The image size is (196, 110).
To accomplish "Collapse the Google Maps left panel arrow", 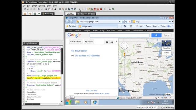I will point(116,42).
